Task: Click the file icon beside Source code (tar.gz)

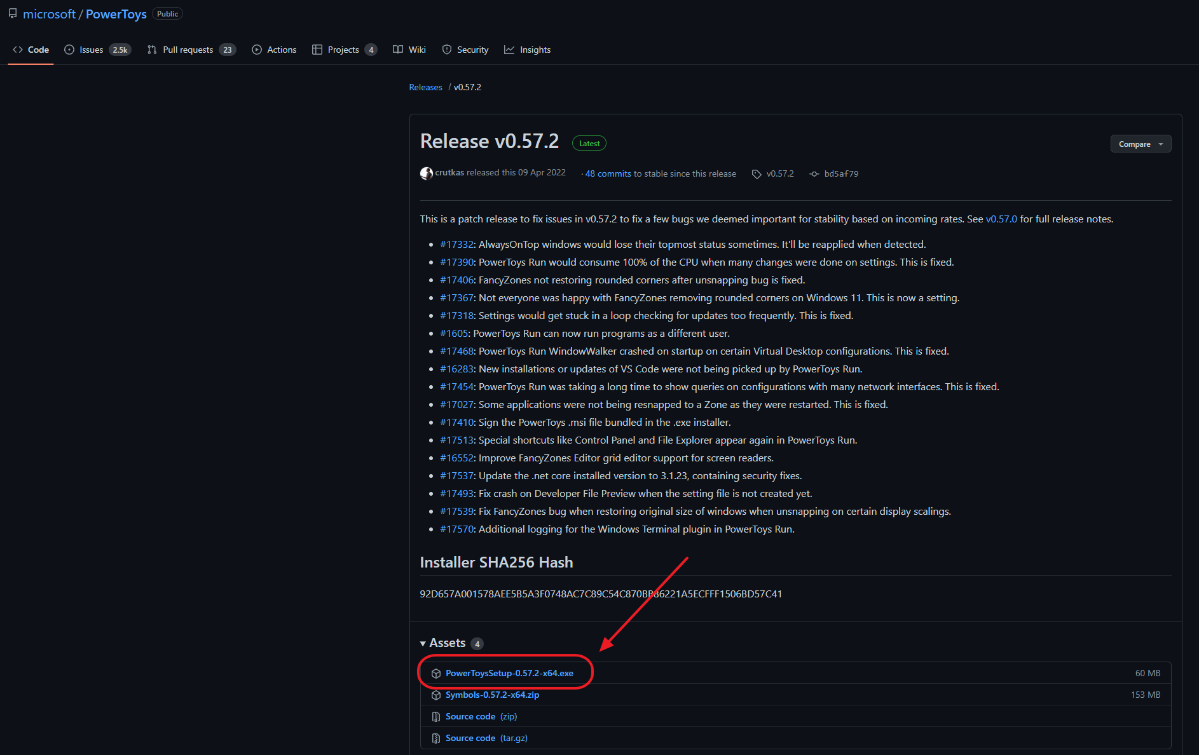Action: click(x=436, y=738)
